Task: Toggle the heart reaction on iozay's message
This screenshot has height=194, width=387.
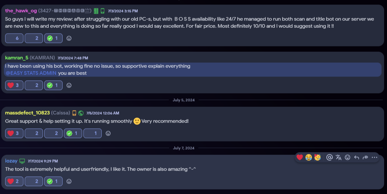Action: [x=14, y=181]
